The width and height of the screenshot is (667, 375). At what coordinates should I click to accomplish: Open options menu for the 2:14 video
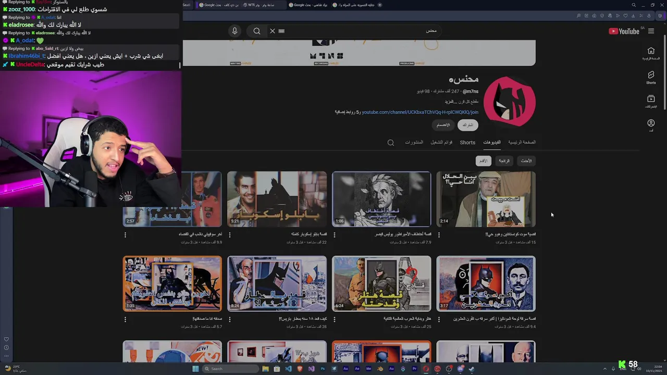439,235
